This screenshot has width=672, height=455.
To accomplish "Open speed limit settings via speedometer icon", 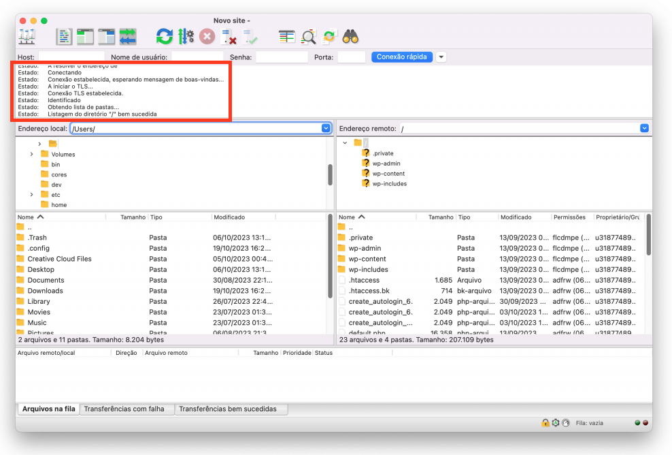I will click(565, 423).
